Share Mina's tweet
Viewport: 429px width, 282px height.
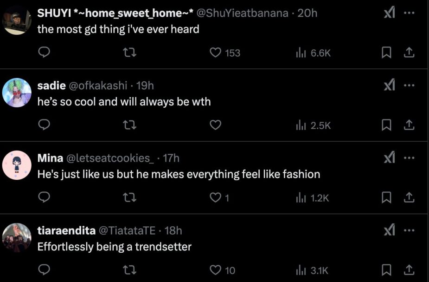pos(408,197)
